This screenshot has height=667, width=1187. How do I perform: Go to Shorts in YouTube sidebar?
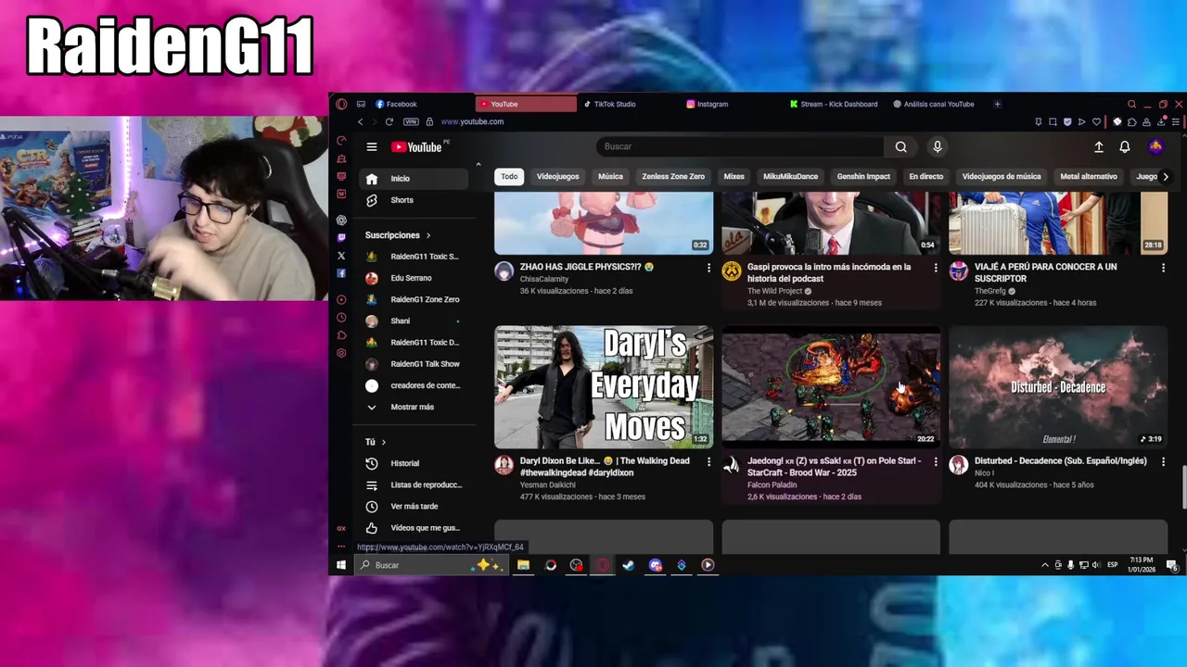point(415,200)
